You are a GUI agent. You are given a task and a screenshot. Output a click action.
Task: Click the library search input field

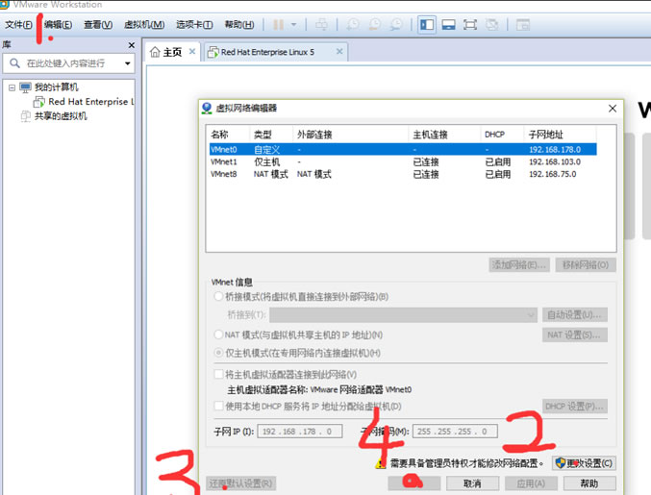(x=68, y=63)
